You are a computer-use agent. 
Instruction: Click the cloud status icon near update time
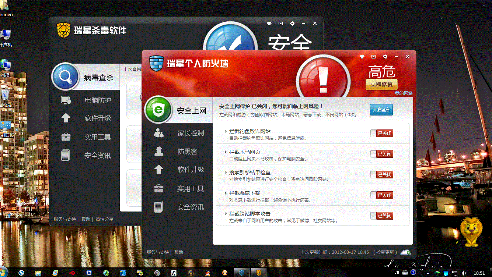[x=406, y=252]
